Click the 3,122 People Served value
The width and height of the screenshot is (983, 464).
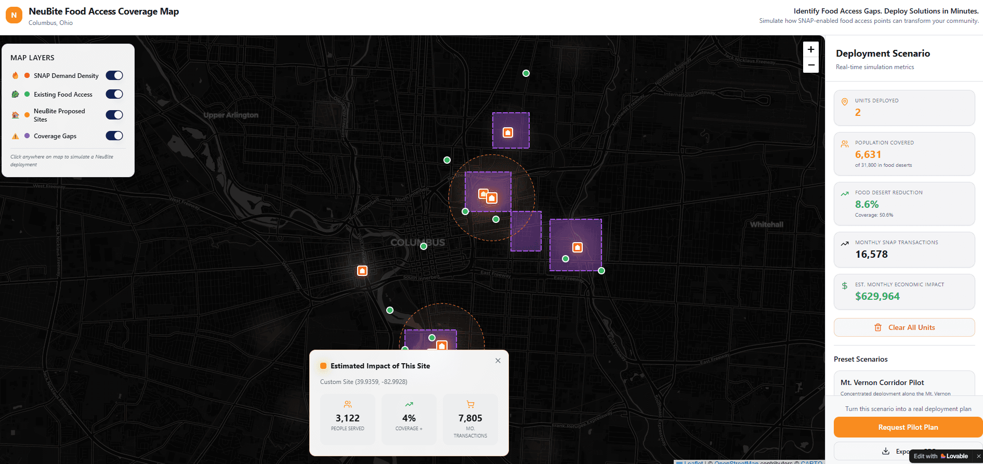click(x=348, y=418)
